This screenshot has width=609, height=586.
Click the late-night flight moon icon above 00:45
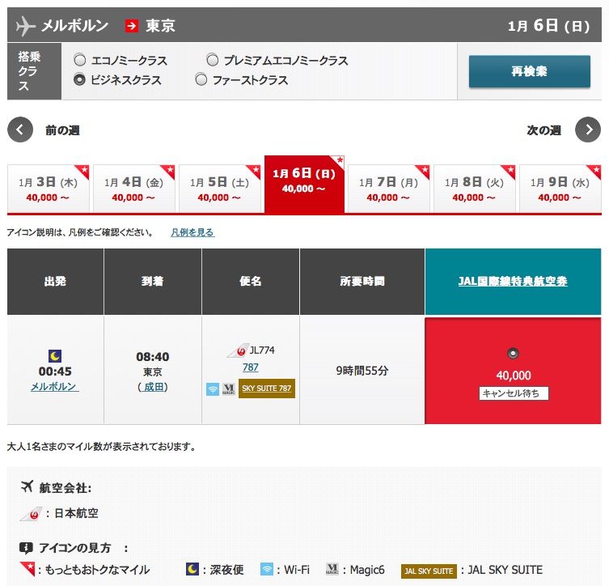point(55,356)
